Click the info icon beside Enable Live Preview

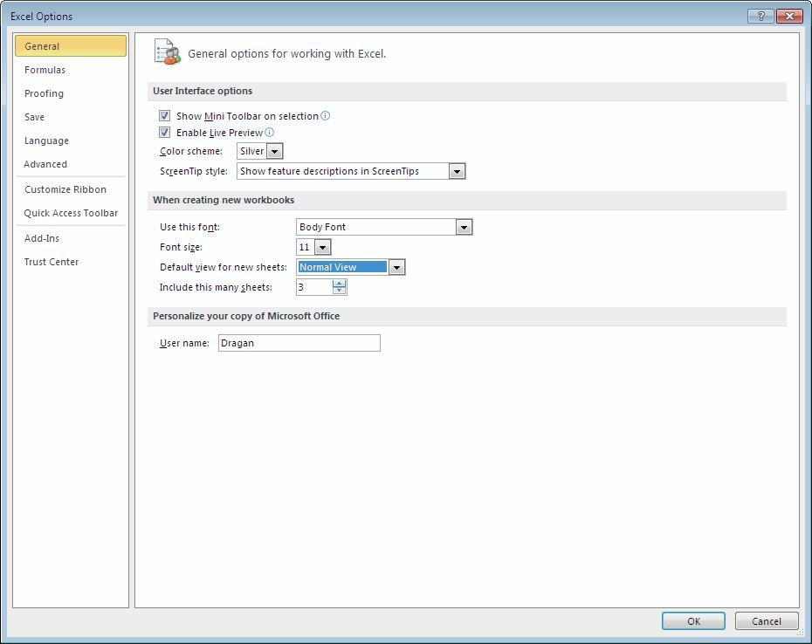click(x=269, y=133)
